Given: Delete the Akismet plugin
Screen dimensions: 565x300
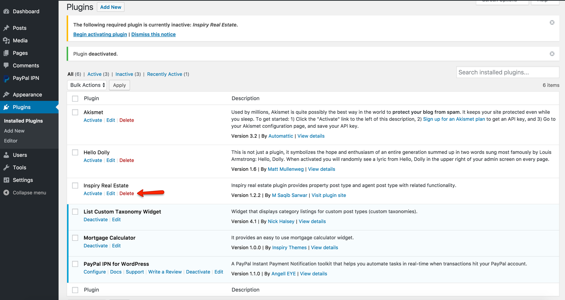Looking at the screenshot, I should click(x=126, y=120).
